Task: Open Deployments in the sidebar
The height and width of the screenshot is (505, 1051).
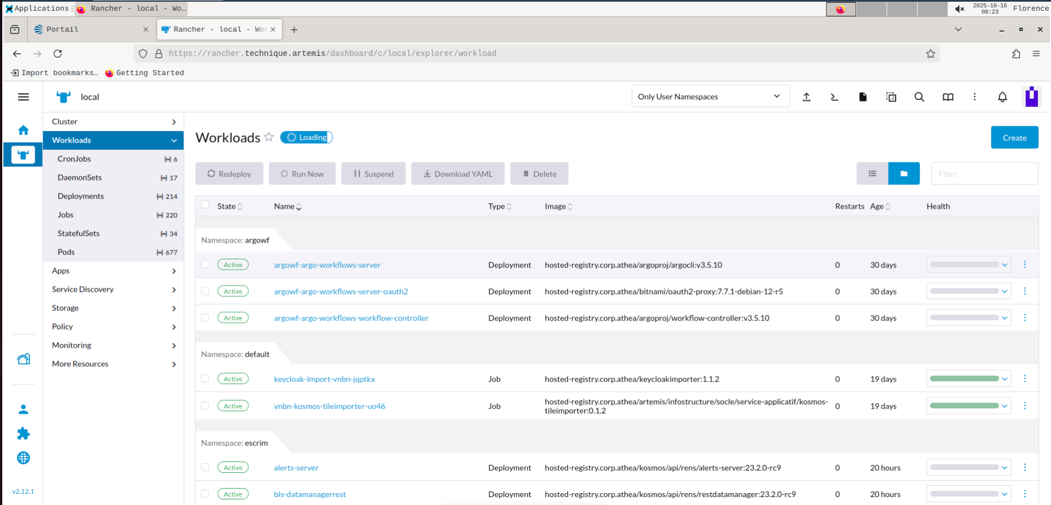Action: (81, 196)
